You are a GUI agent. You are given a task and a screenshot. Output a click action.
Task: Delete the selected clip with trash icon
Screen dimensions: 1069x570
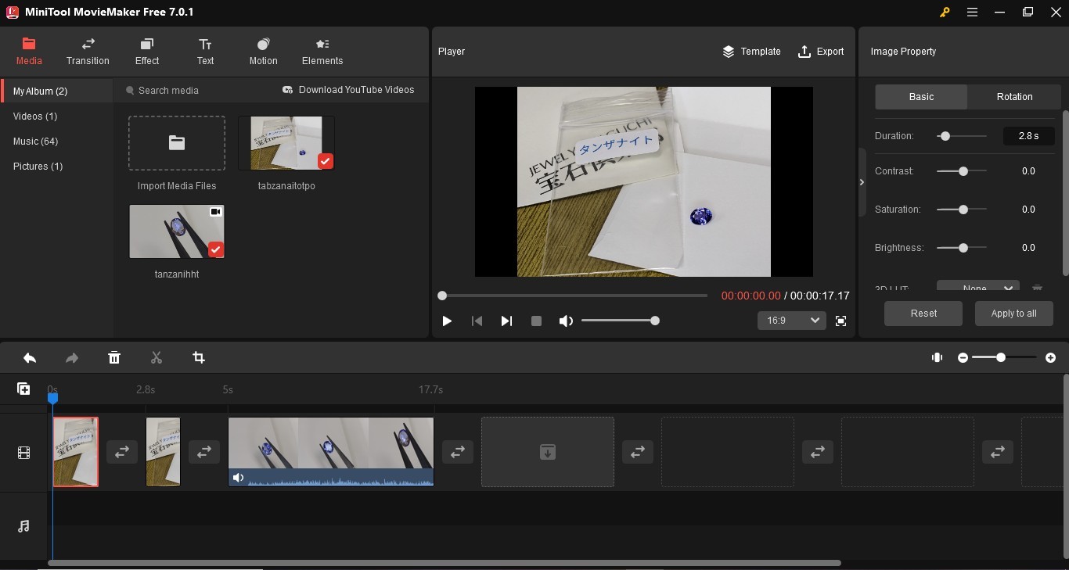click(114, 357)
